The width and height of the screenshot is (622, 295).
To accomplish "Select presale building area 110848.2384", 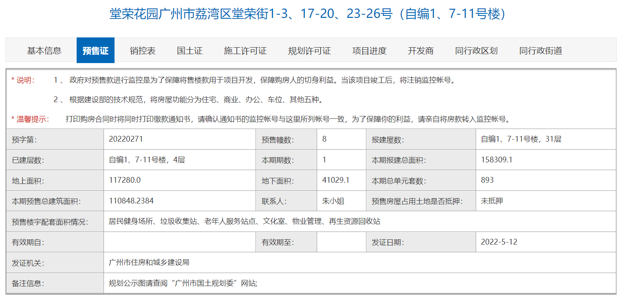I will click(131, 201).
